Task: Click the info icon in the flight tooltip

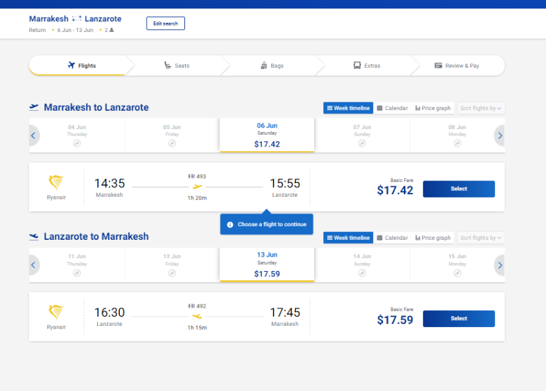Action: (x=230, y=225)
